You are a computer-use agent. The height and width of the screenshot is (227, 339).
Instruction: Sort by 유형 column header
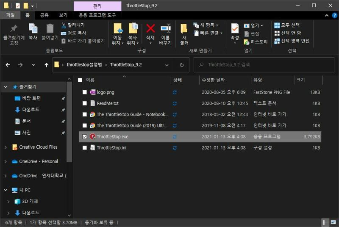pos(272,80)
